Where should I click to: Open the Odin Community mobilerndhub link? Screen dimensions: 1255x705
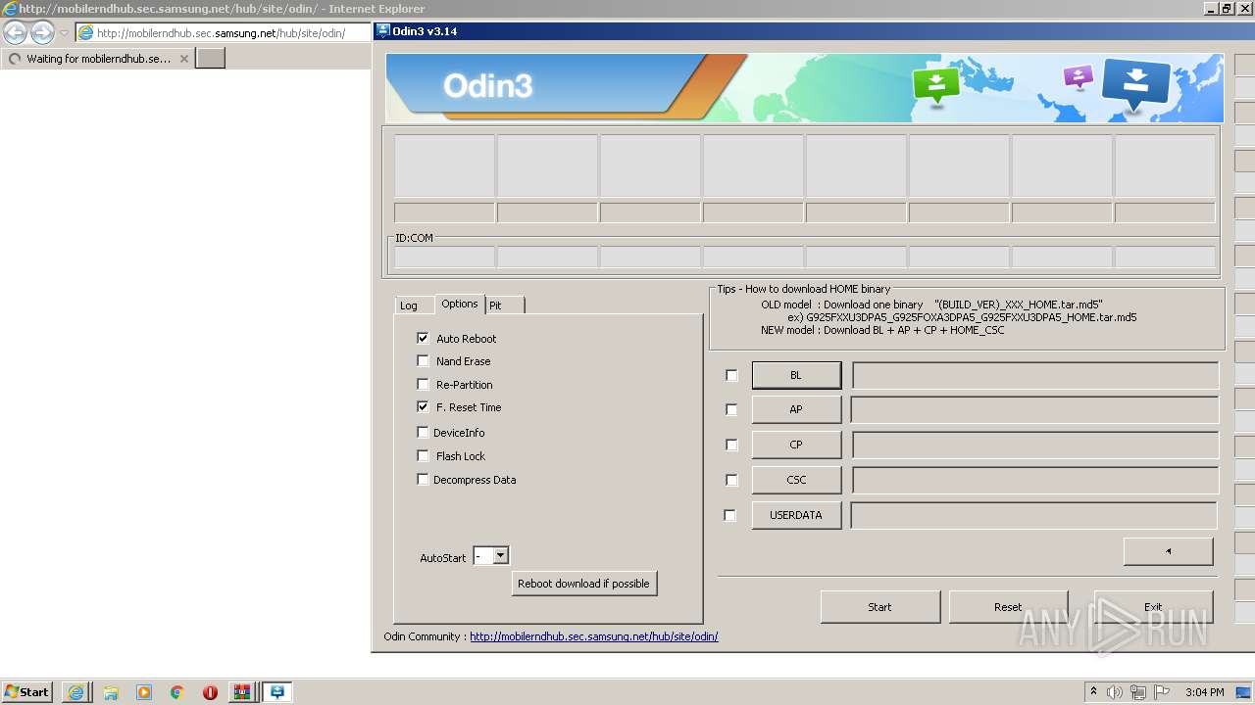pos(594,636)
